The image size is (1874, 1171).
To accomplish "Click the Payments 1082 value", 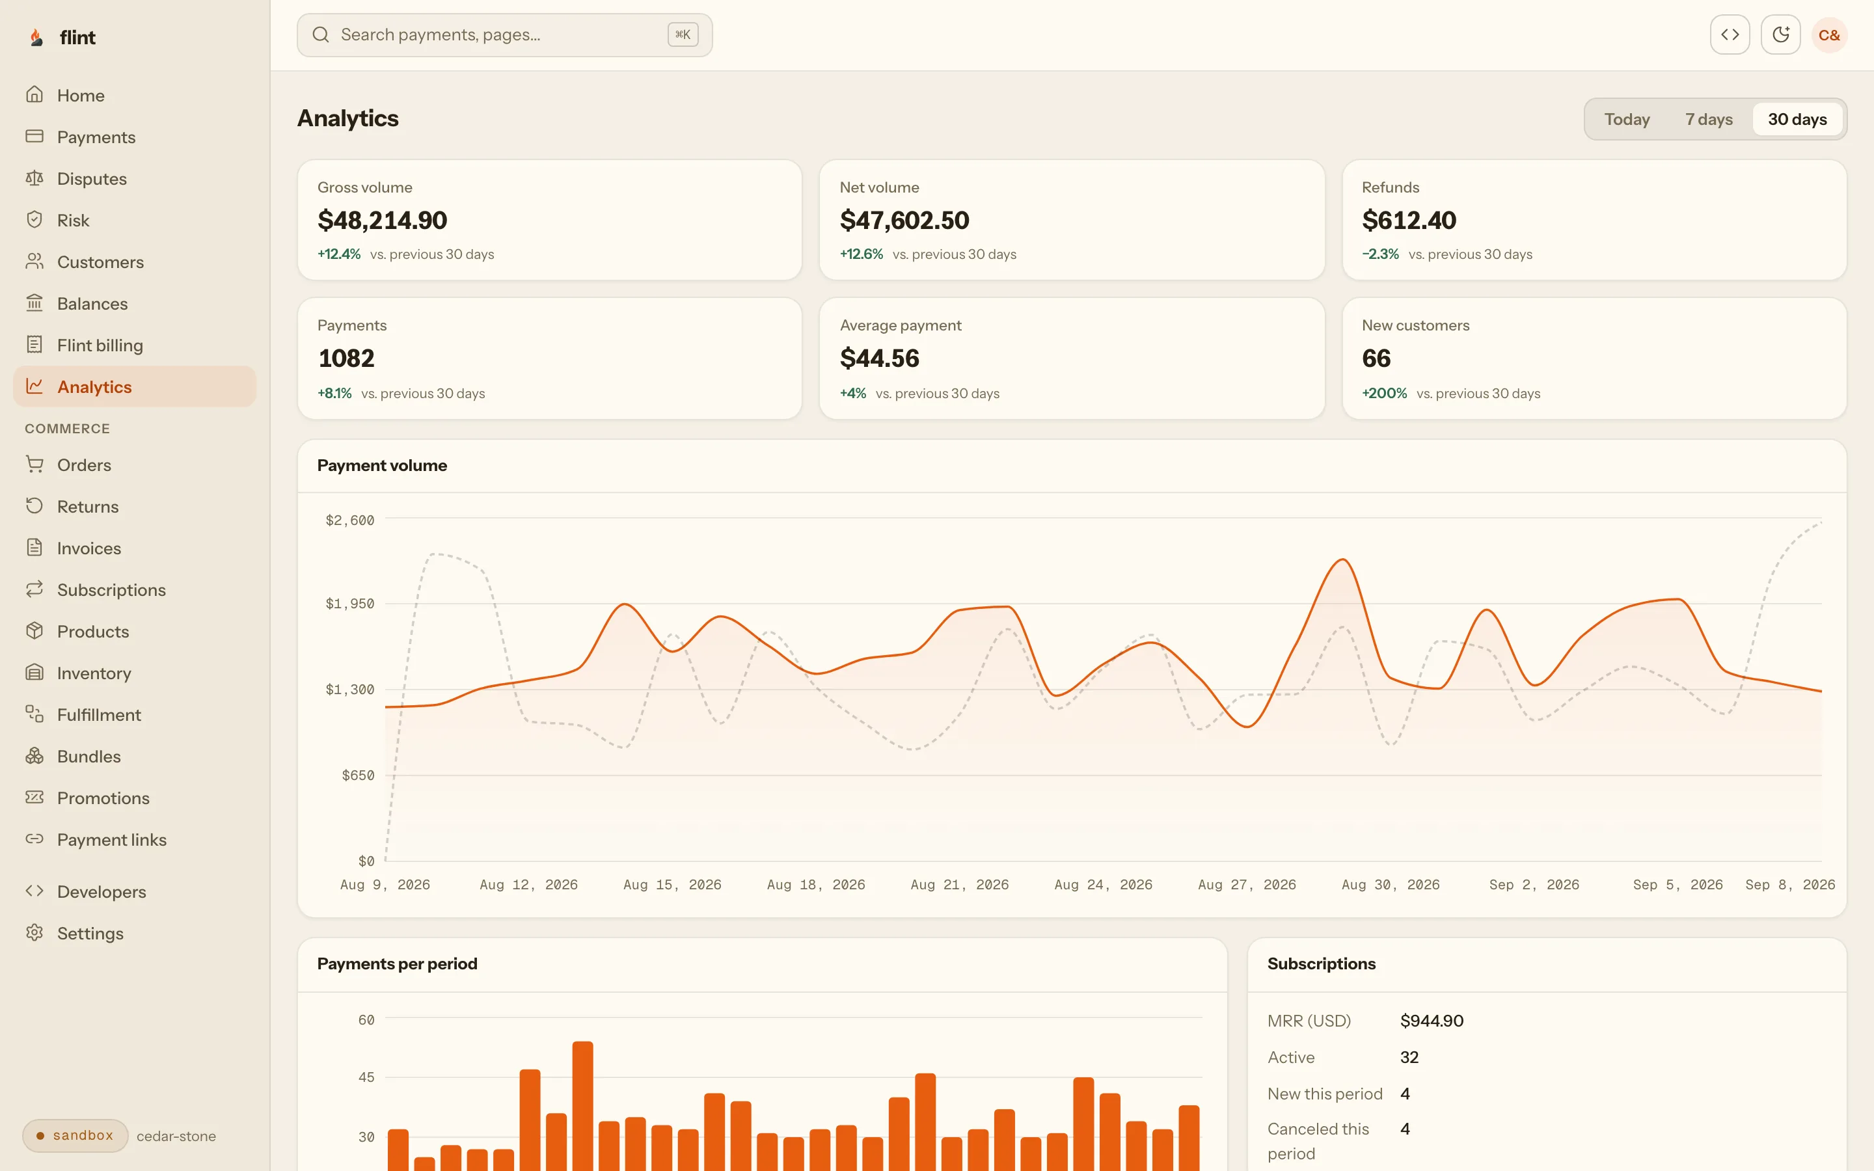I will point(346,358).
